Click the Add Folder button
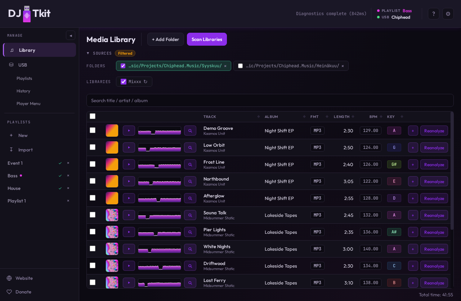The image size is (461, 301). pos(166,39)
